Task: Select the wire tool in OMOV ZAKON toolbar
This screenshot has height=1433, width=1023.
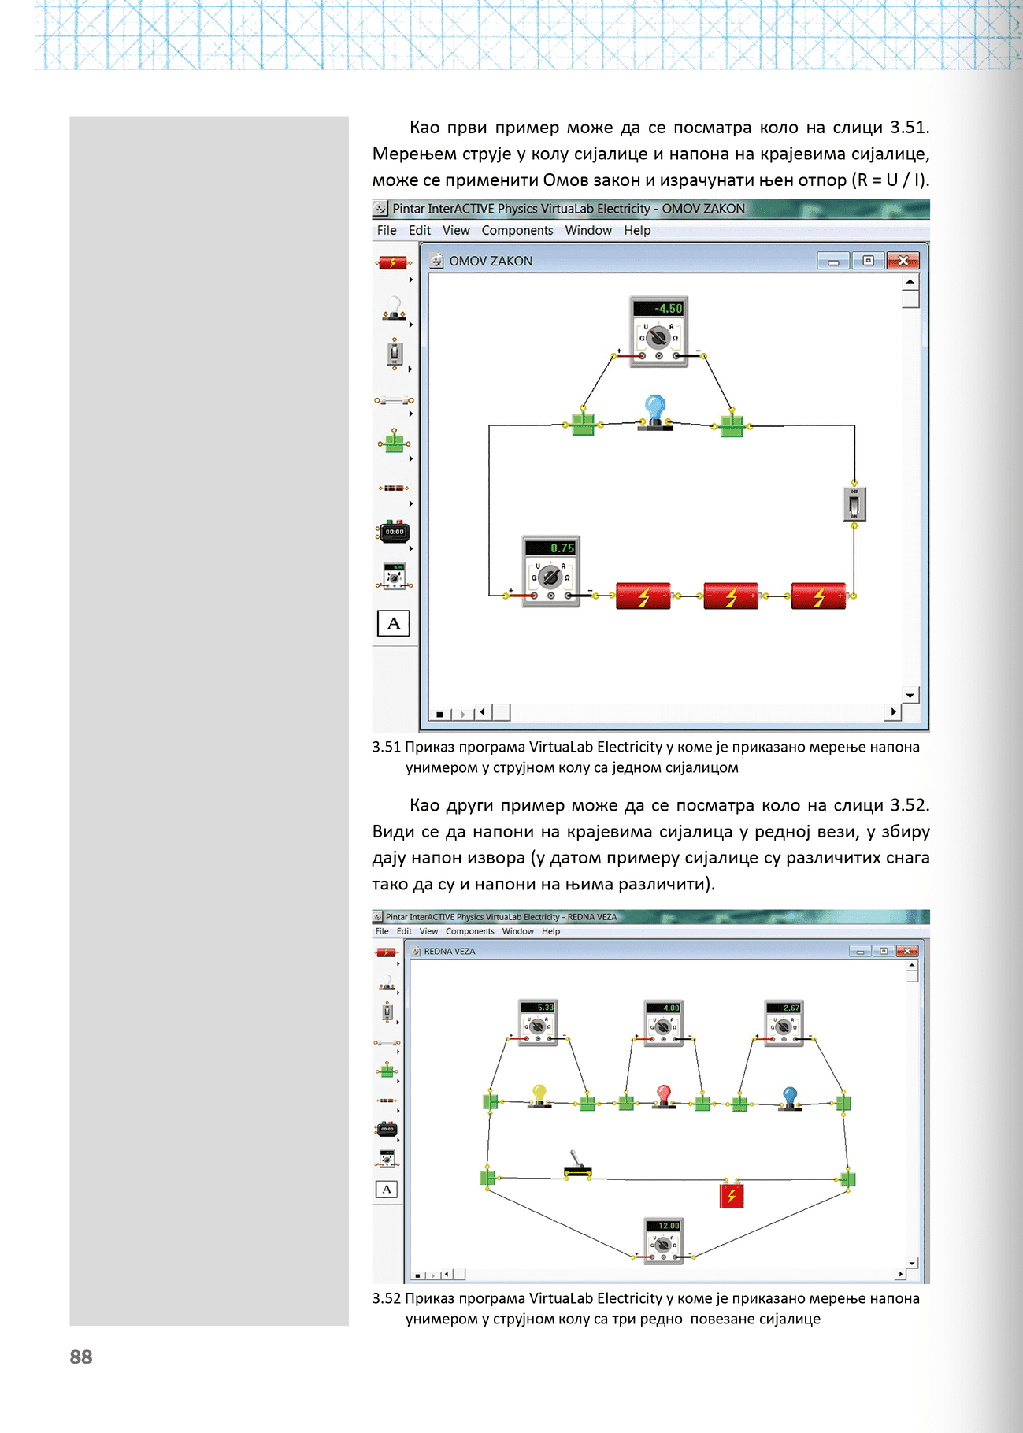Action: click(394, 401)
